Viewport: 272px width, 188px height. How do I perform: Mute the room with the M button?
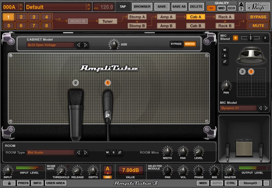pyautogui.click(x=107, y=152)
